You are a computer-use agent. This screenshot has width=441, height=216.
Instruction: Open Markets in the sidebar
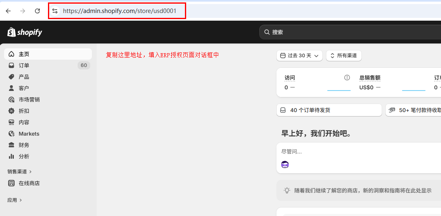(x=48, y=134)
